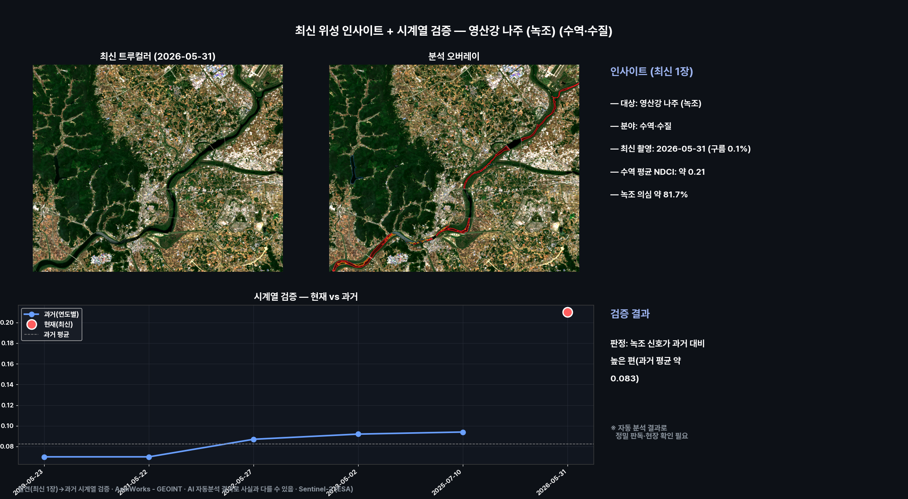Click the line '— 수역 평균 NDCI: 약 0.21'
908x499 pixels.
[657, 172]
